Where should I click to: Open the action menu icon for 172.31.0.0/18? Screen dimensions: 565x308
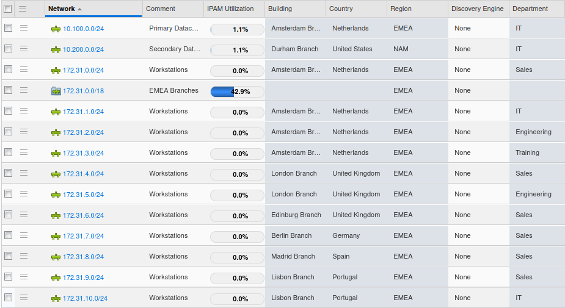tap(24, 90)
